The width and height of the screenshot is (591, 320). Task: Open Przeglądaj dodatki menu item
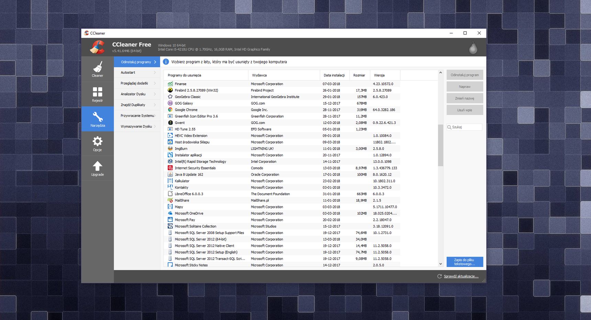coord(137,83)
